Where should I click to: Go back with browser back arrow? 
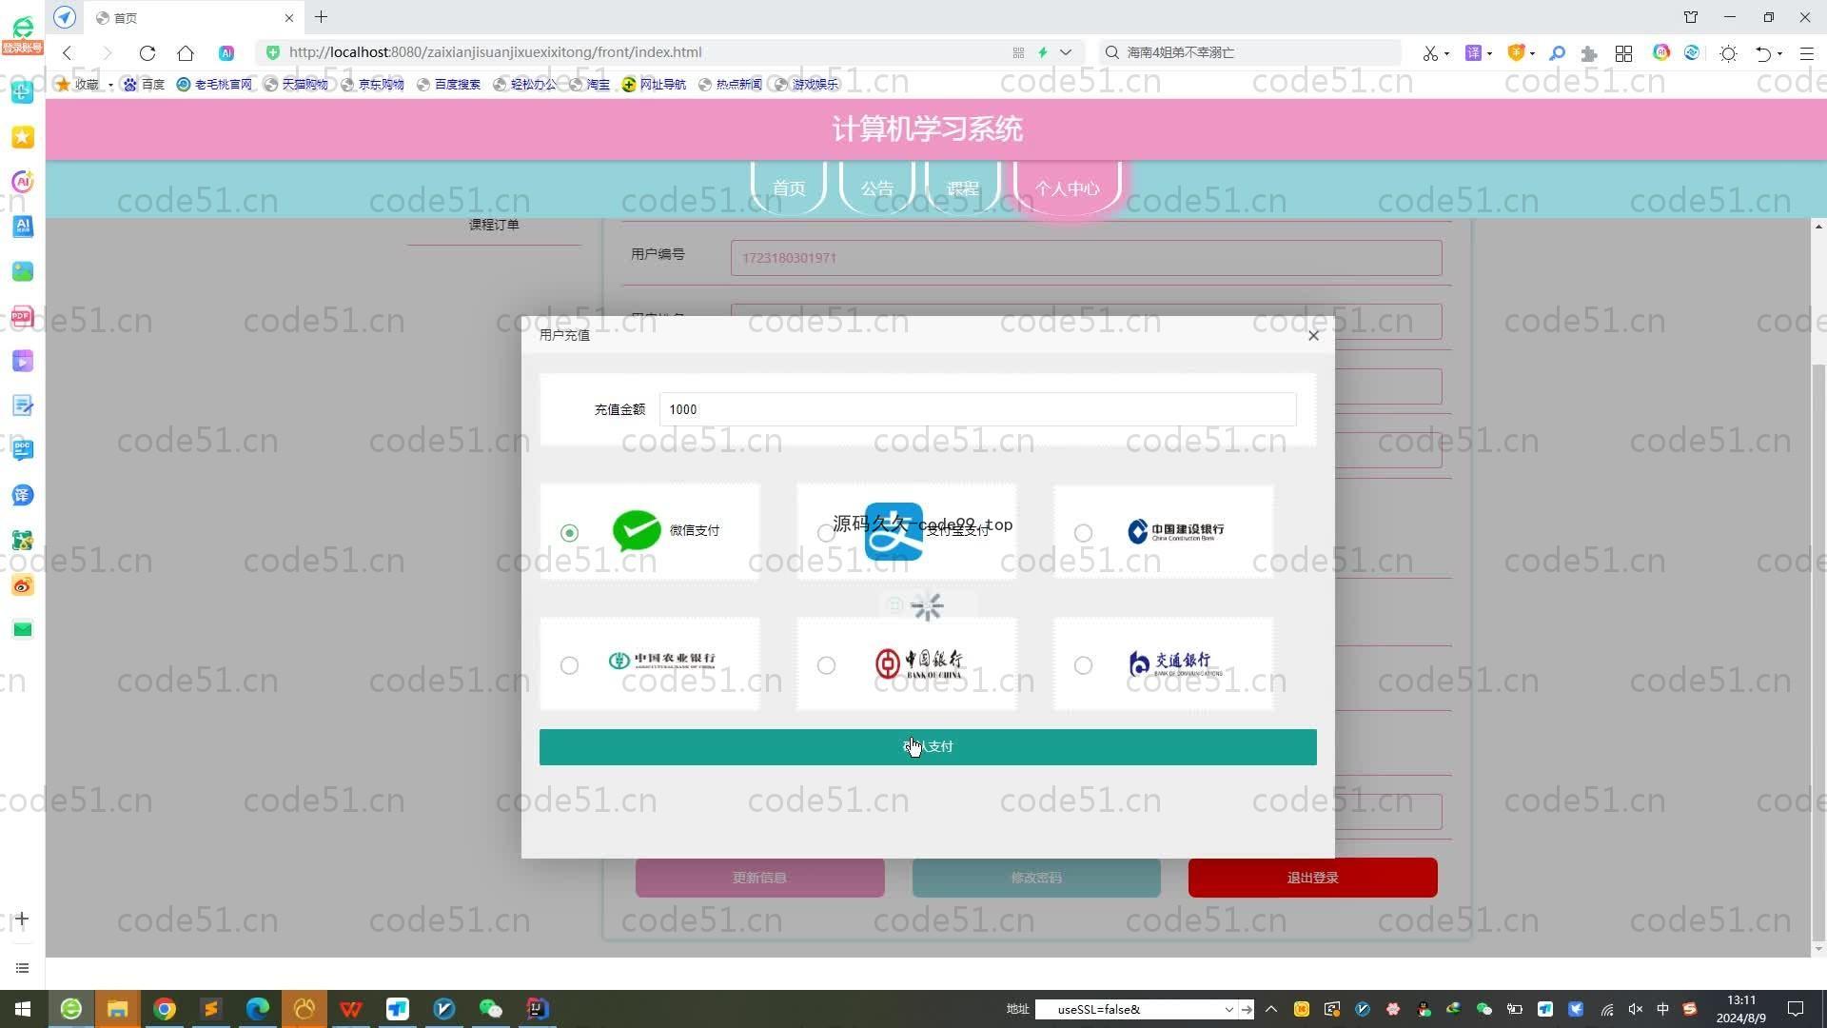click(68, 53)
